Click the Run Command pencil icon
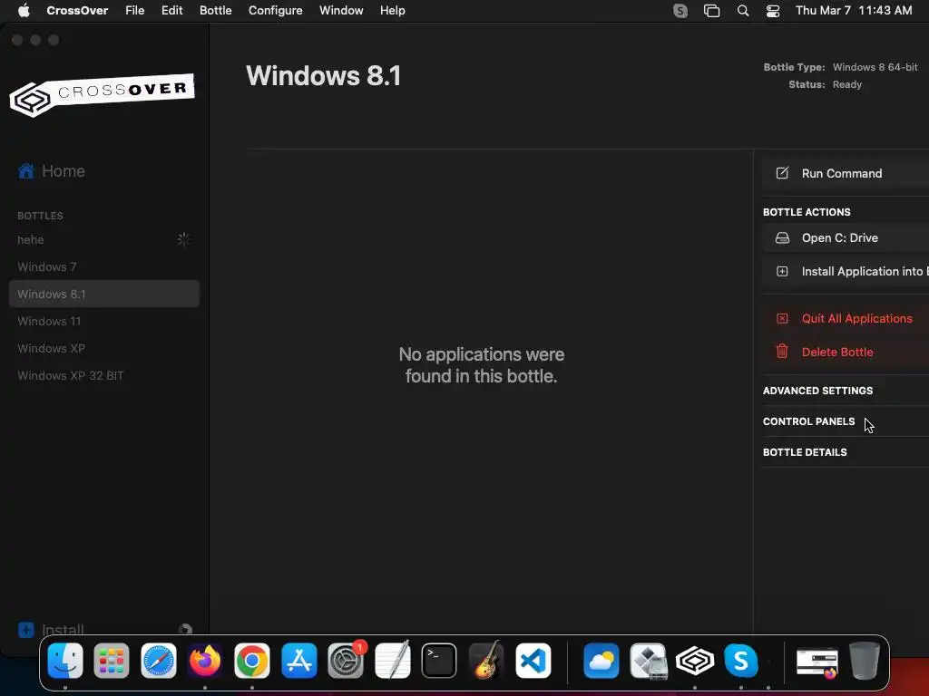This screenshot has width=929, height=696. pyautogui.click(x=782, y=173)
